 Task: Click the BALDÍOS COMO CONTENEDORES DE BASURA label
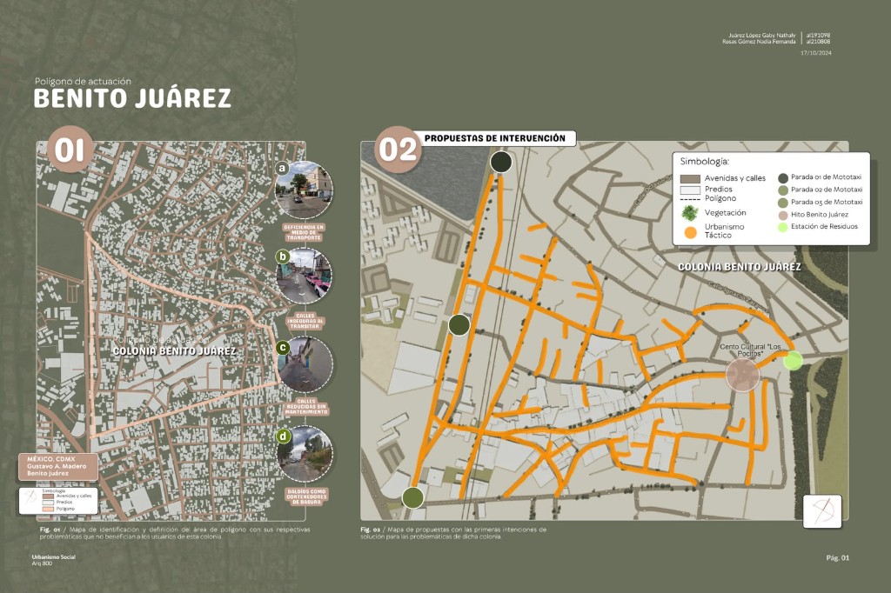pos(306,497)
